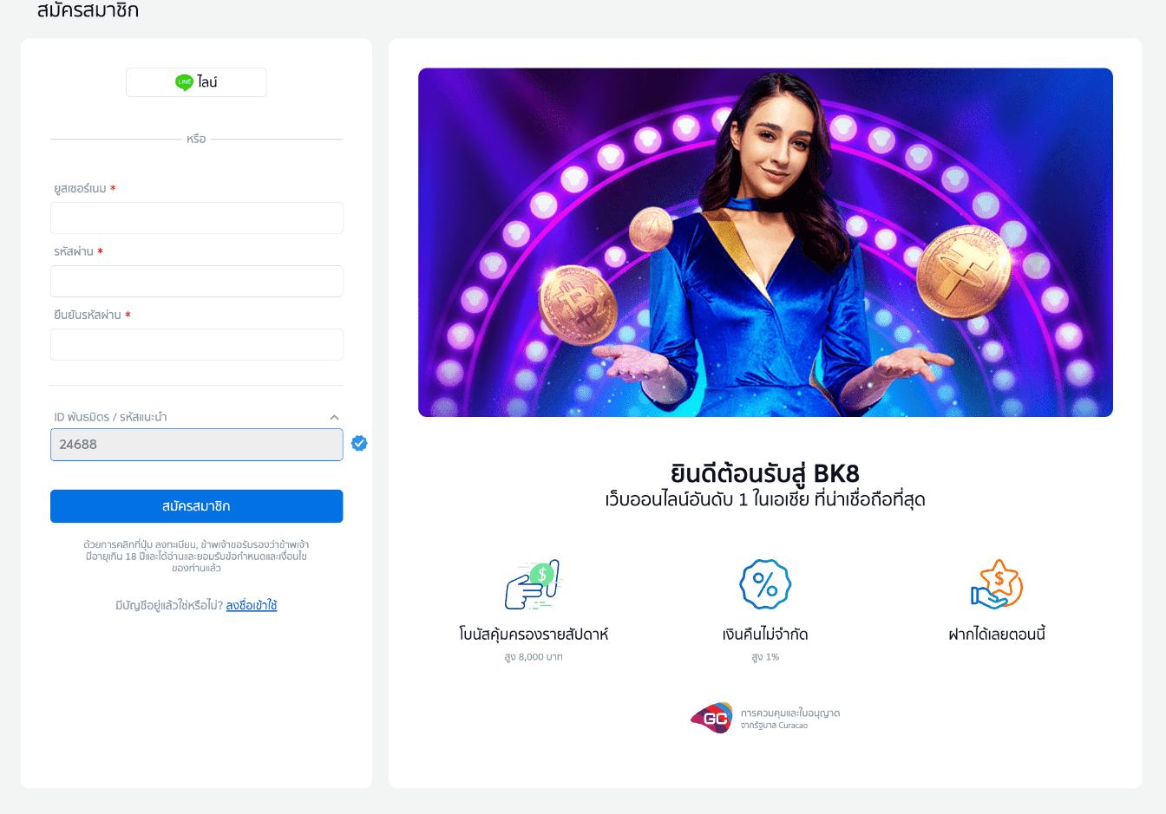
Task: Focus the username (ยูสเซอร์เนม) input field
Action: tap(197, 218)
